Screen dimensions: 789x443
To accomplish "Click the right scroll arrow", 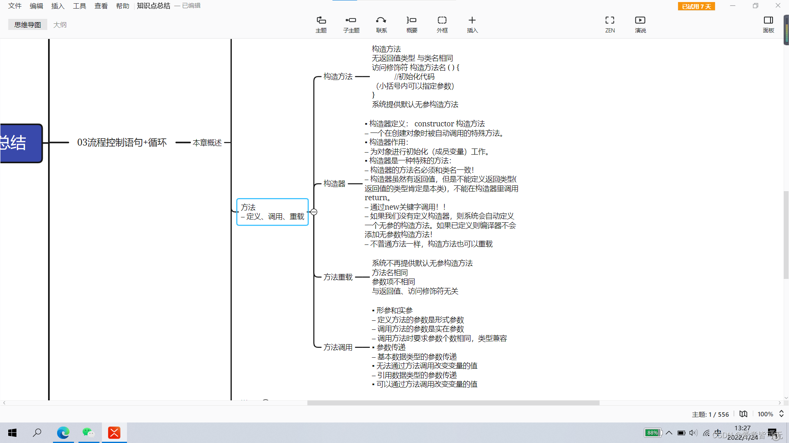I will (780, 403).
